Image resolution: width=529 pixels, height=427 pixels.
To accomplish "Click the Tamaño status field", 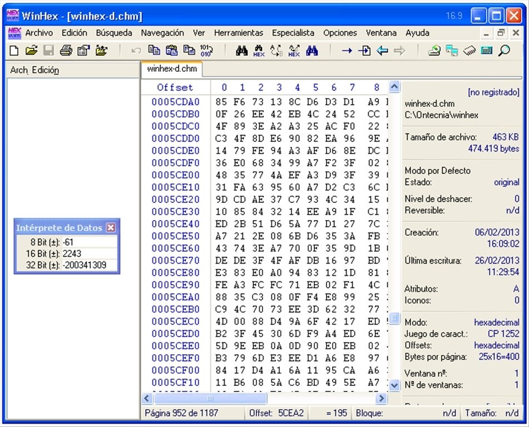I will pos(492,413).
